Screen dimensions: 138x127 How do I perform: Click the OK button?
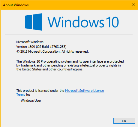(x=124, y=121)
